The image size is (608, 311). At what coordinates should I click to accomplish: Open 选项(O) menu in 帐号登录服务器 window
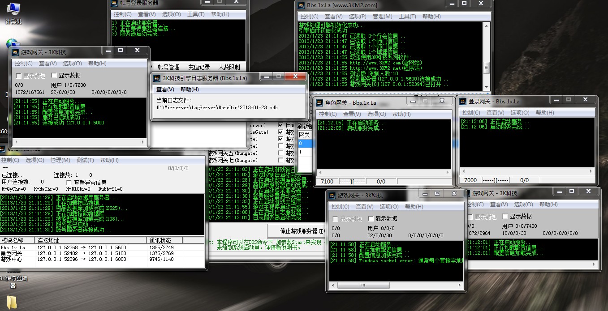pos(171,14)
